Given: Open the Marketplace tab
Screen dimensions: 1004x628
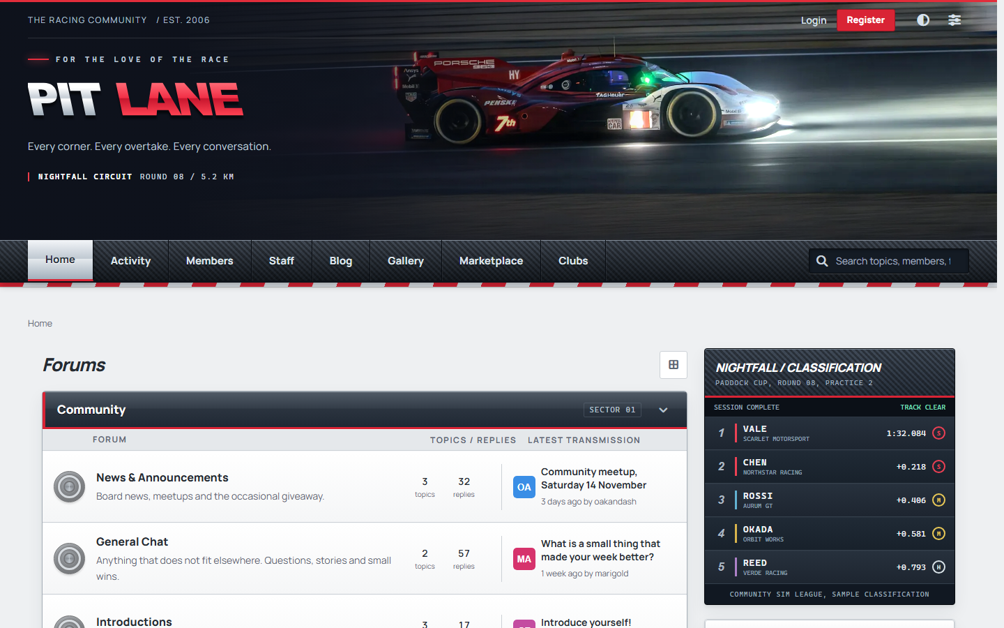Looking at the screenshot, I should pyautogui.click(x=492, y=261).
